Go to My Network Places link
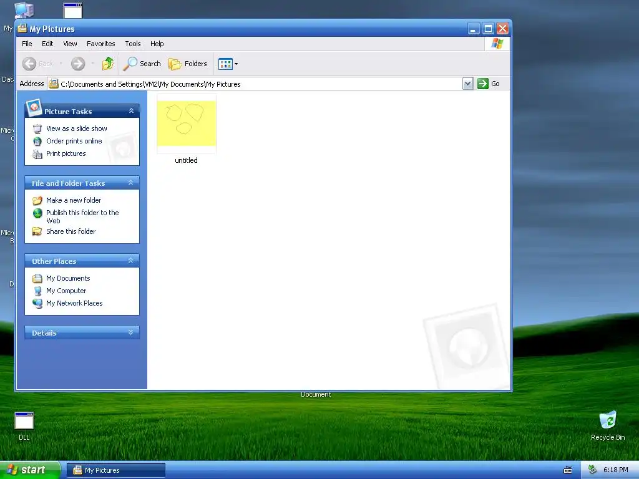This screenshot has height=479, width=639. (x=74, y=303)
